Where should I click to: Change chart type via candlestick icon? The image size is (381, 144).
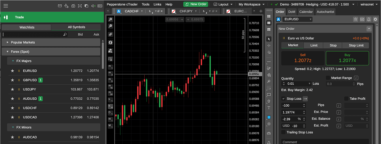(x=110, y=34)
